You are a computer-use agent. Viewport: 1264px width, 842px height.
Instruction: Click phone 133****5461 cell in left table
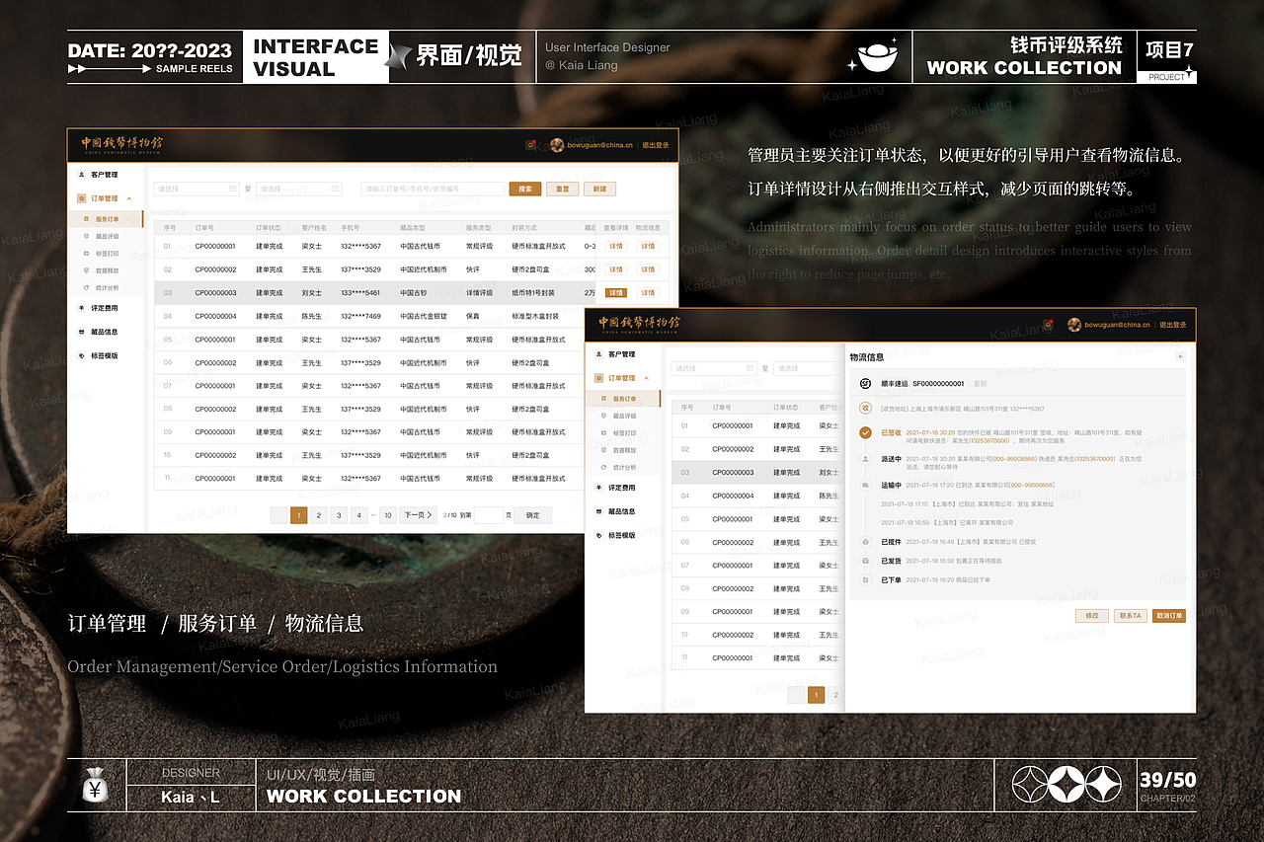coord(360,293)
